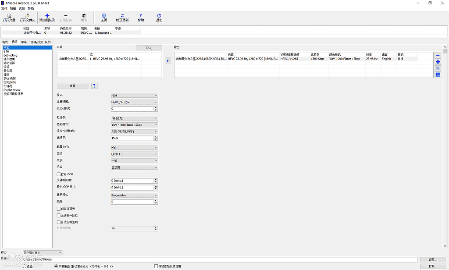The height and width of the screenshot is (270, 449).
Task: Open the level dropdown showing Level 4.1
Action: pyautogui.click(x=134, y=154)
